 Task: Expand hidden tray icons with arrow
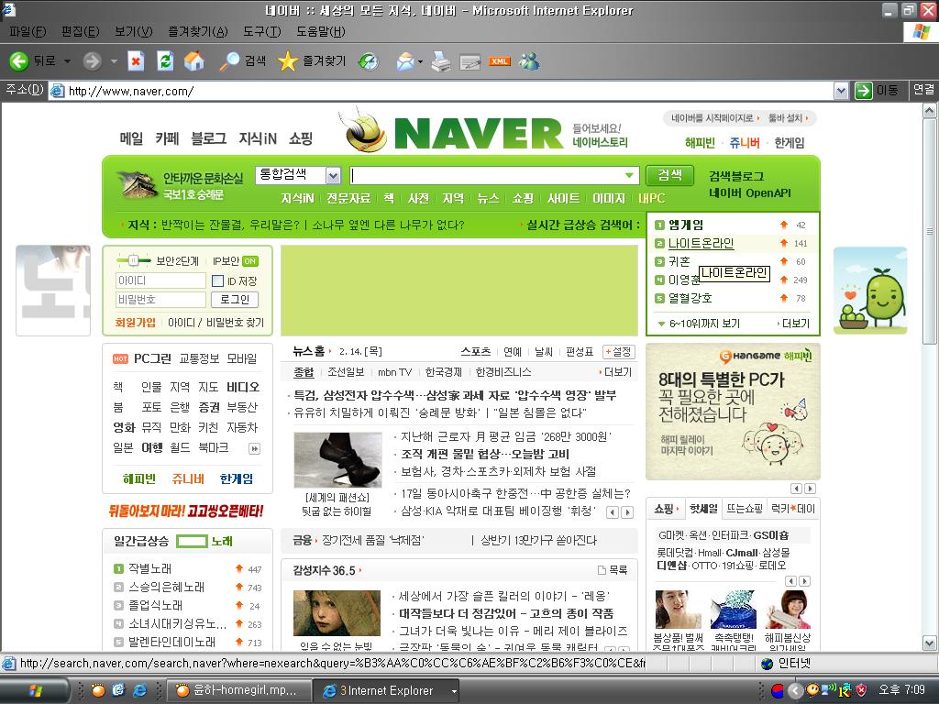[x=795, y=690]
